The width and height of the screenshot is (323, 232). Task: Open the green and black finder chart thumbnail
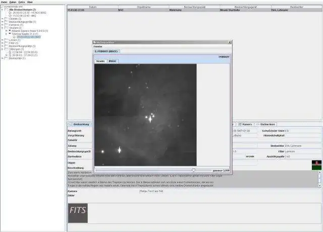pos(316,165)
